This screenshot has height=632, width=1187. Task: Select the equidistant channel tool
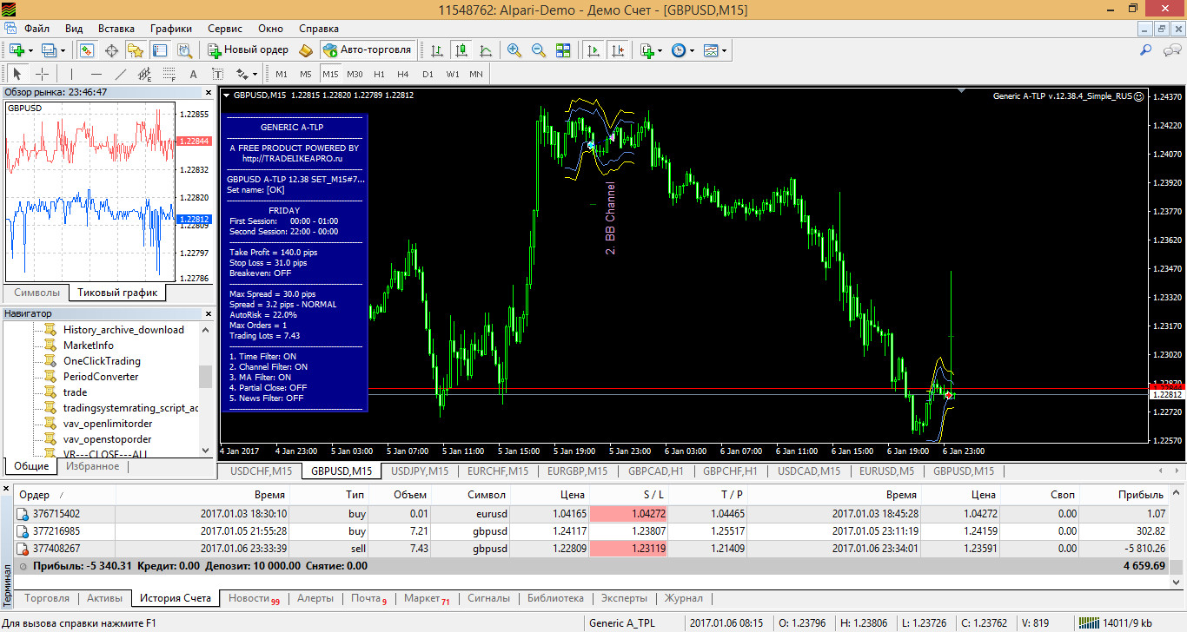(144, 74)
